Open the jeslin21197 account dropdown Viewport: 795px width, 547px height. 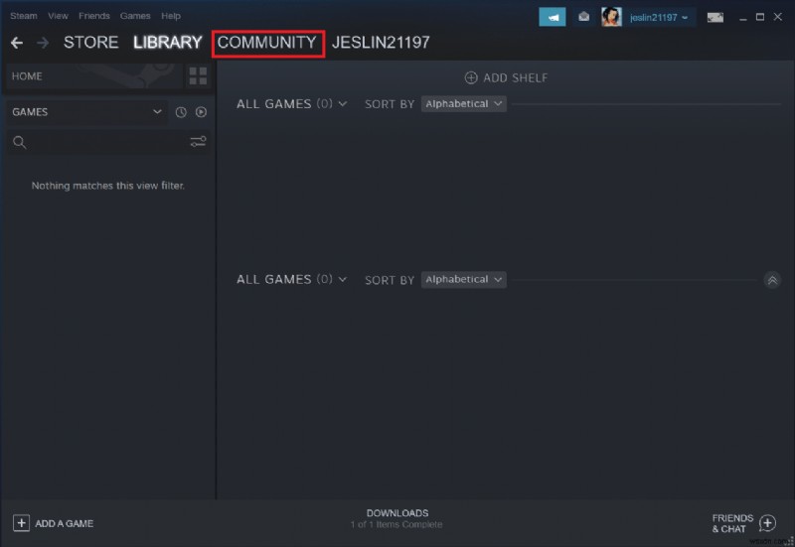[x=659, y=18]
